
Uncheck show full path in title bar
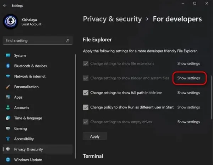pyautogui.click(x=86, y=93)
